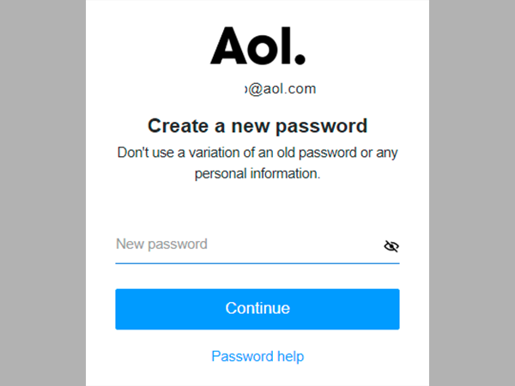
Task: Click the 'personal information.' text line
Action: 257,173
